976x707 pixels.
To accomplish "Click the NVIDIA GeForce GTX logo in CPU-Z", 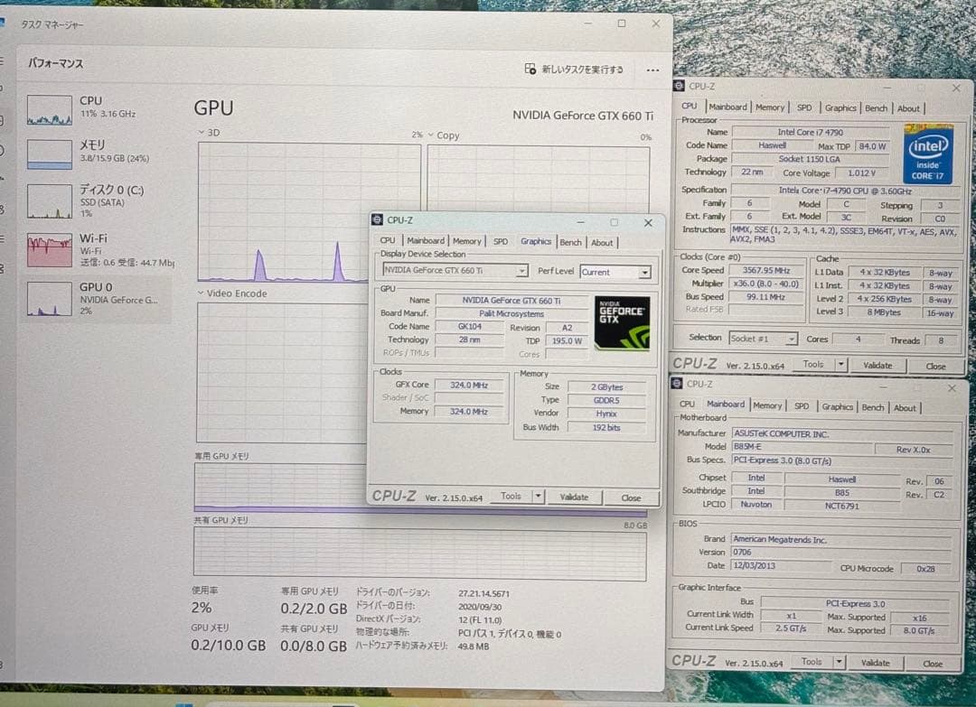I will click(x=624, y=321).
